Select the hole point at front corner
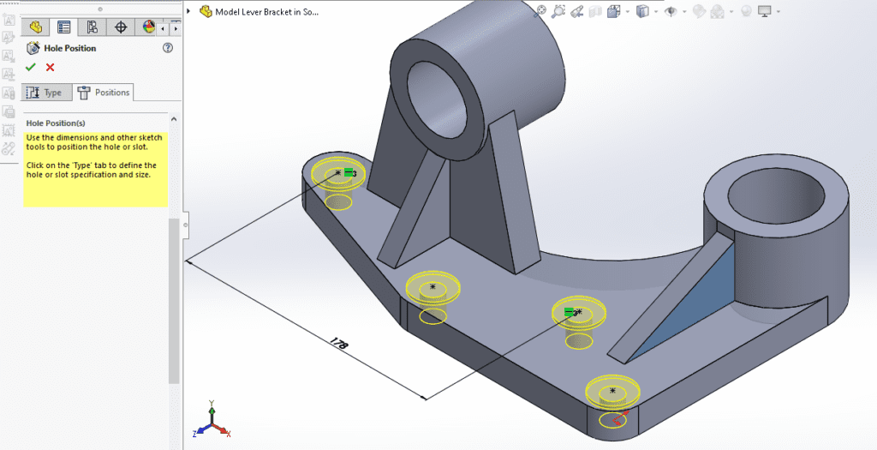This screenshot has height=450, width=877. (612, 391)
